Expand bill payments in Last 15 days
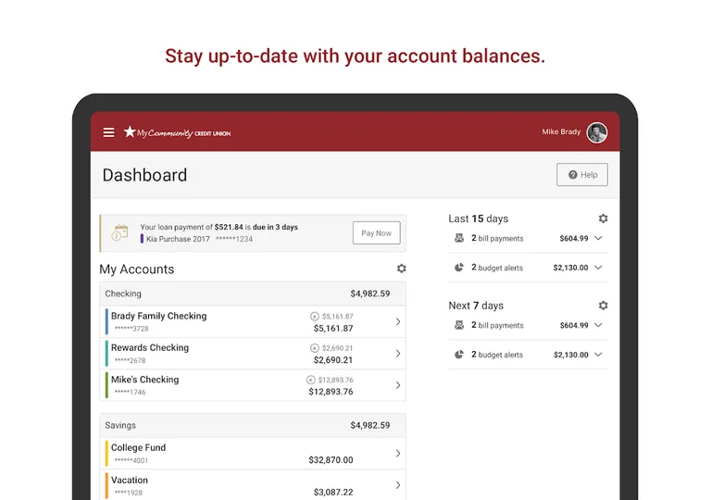The image size is (711, 500). coord(598,239)
